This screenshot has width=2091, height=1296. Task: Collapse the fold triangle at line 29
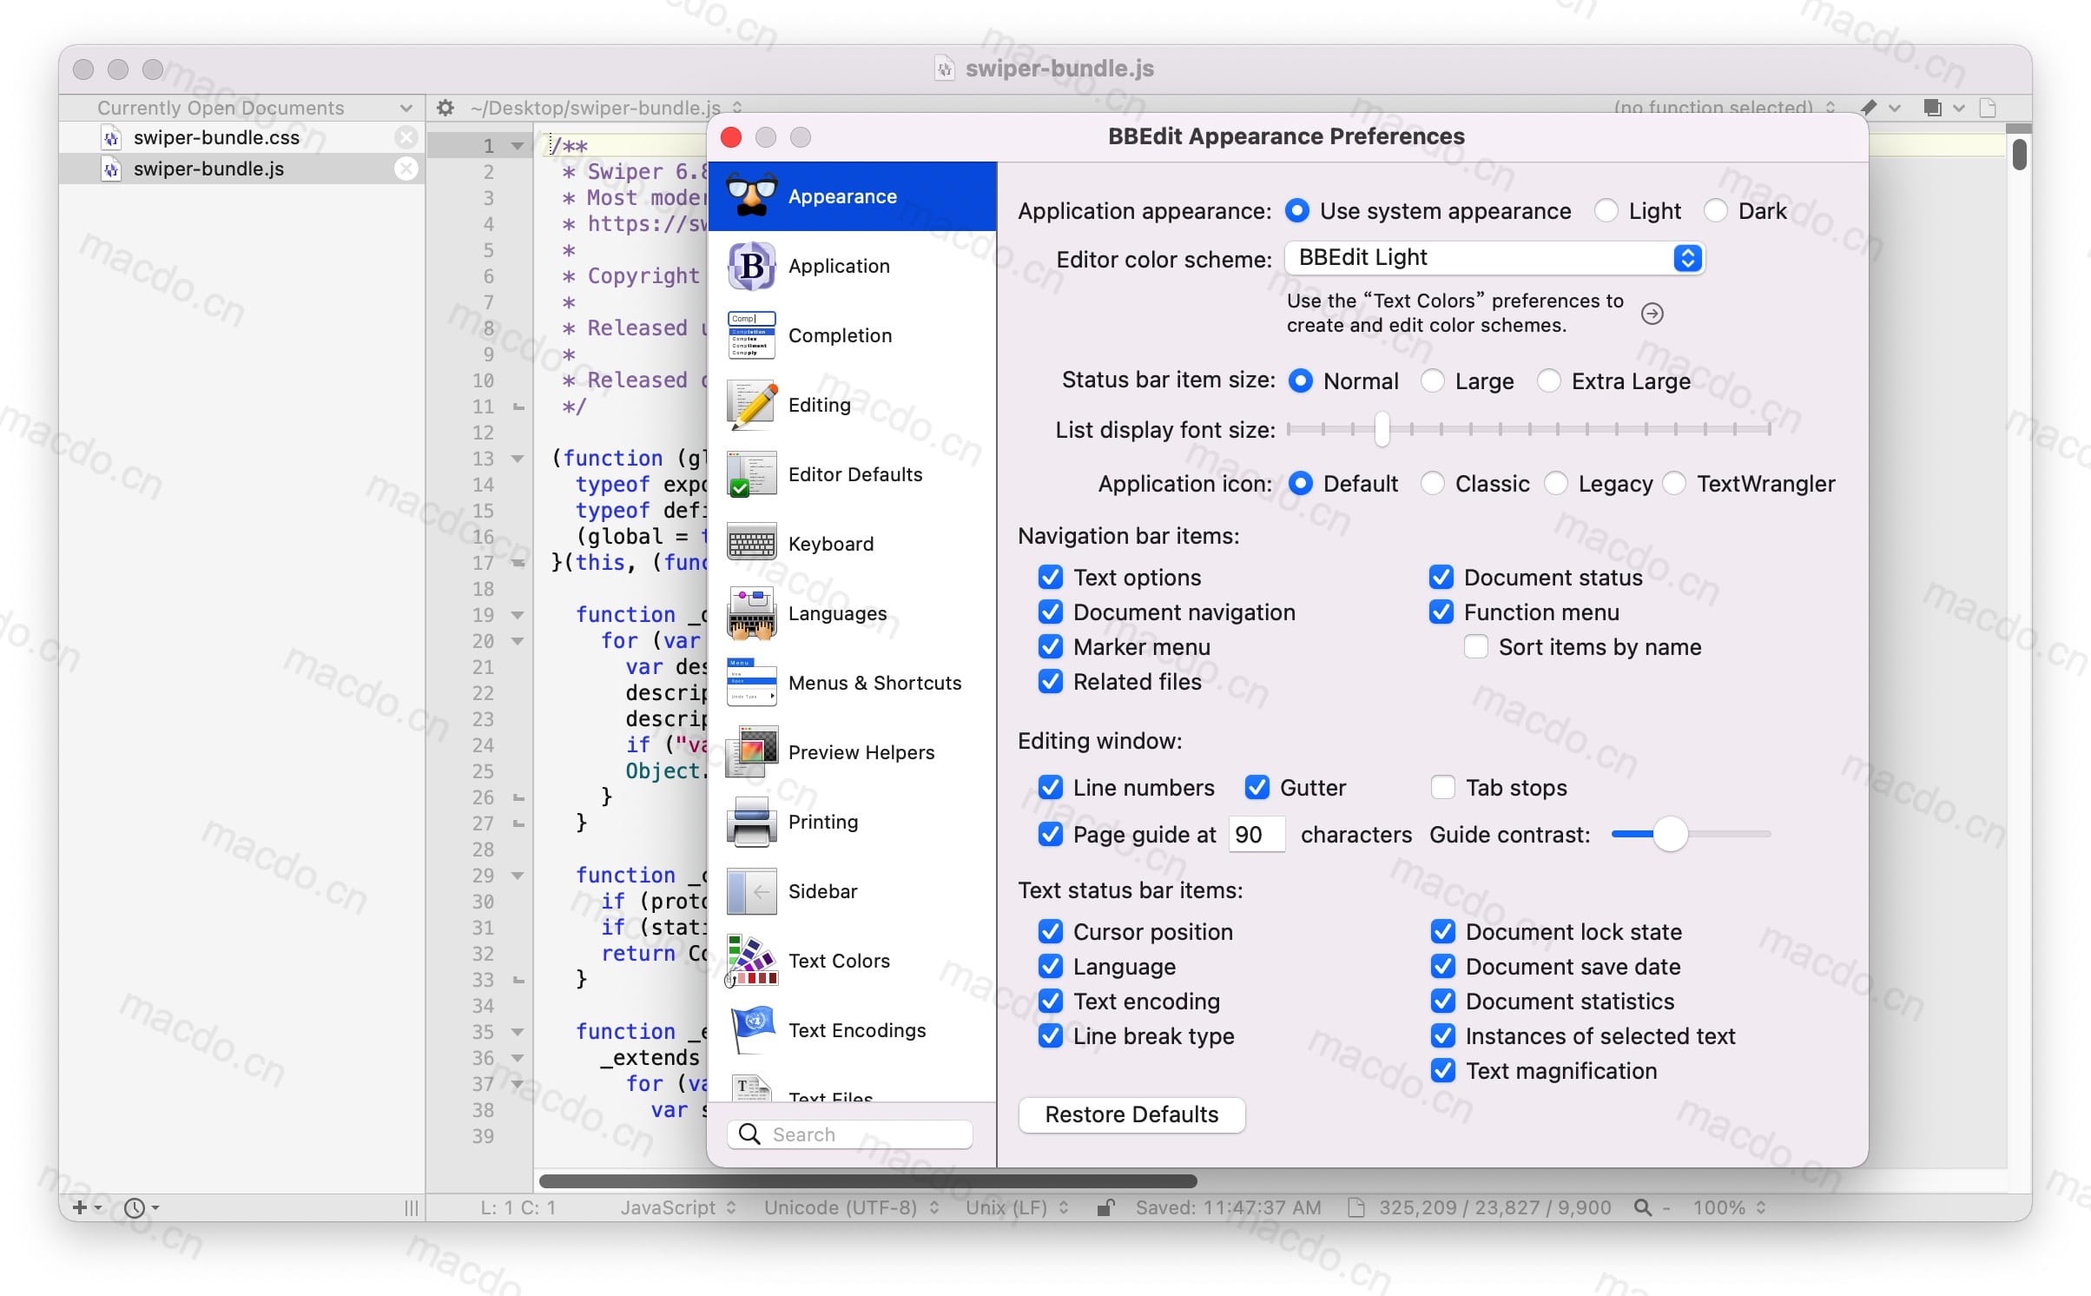click(518, 876)
